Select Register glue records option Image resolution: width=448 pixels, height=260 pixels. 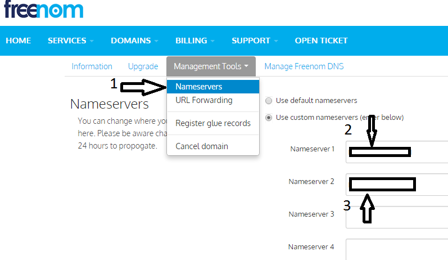click(x=213, y=123)
